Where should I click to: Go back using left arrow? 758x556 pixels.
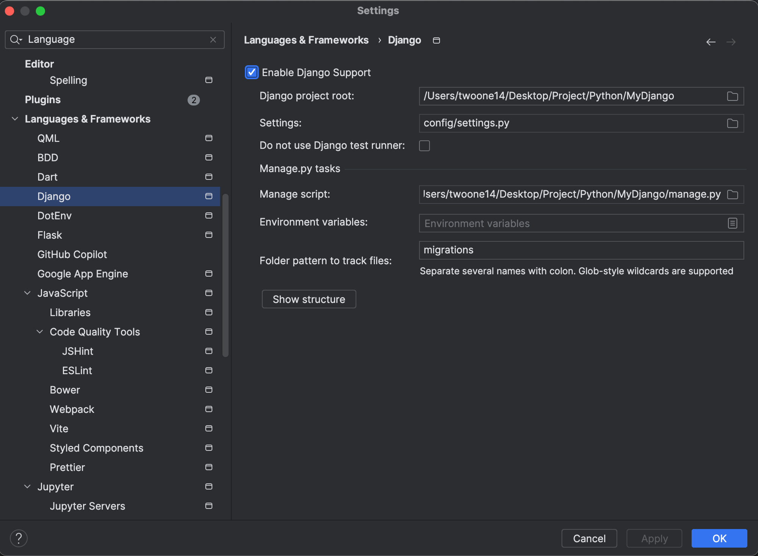(711, 42)
